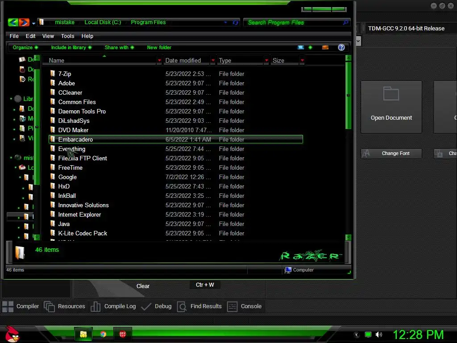This screenshot has width=457, height=343.
Task: Select the HxD folder icon
Action: point(53,186)
